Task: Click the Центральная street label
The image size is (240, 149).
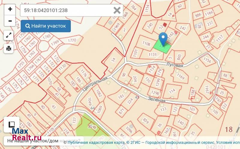Action: point(95,84)
